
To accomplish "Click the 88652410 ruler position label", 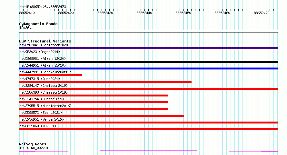I will (x=27, y=13).
